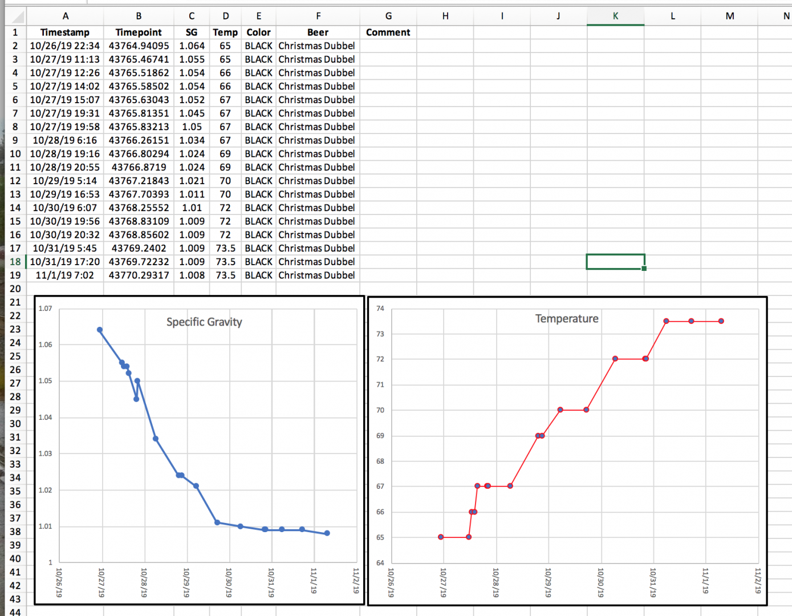Select timestamp cell 10/31/19 17:20
This screenshot has width=792, height=616.
65,262
